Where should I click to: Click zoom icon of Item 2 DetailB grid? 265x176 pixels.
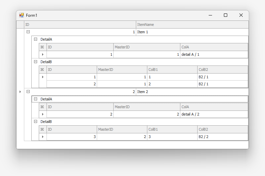(x=42, y=129)
